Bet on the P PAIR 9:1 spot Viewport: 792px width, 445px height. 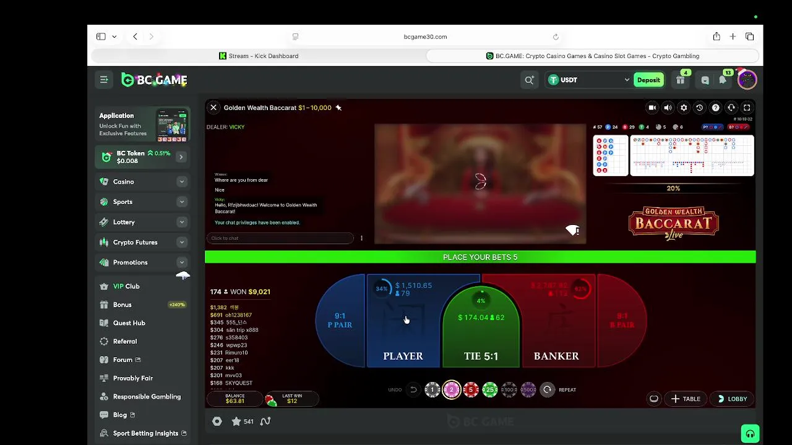click(x=340, y=320)
